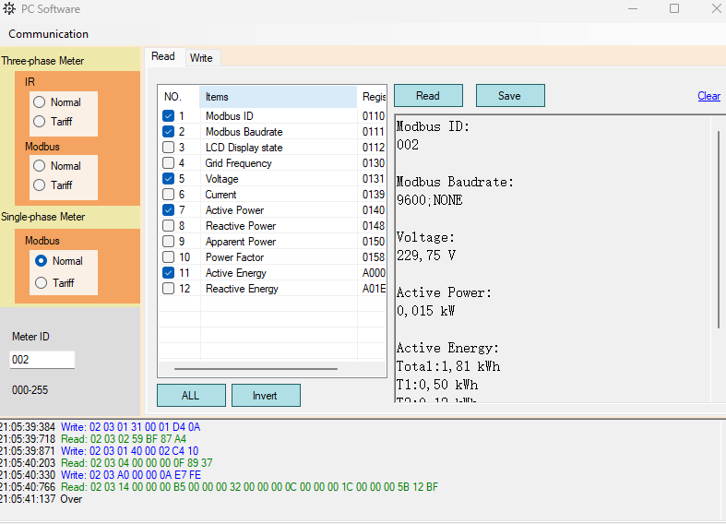
Task: Enable the LCD Display state checkbox
Action: coord(168,148)
